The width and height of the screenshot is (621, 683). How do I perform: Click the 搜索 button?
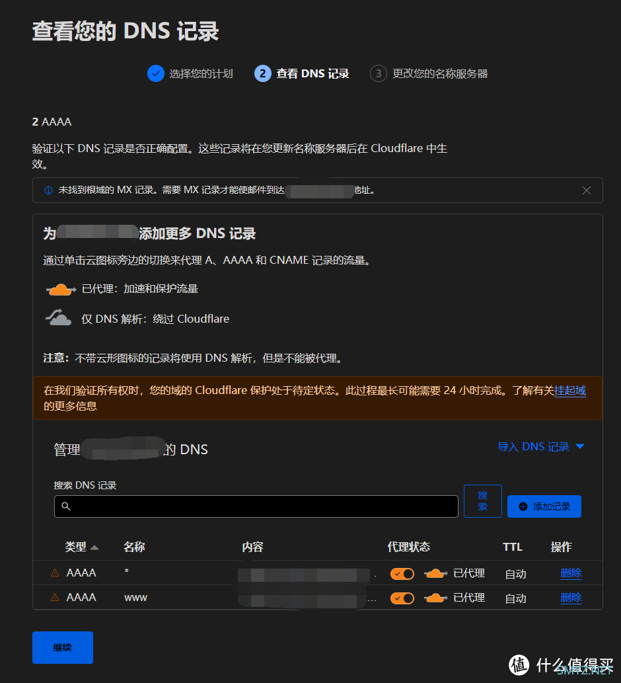click(483, 501)
